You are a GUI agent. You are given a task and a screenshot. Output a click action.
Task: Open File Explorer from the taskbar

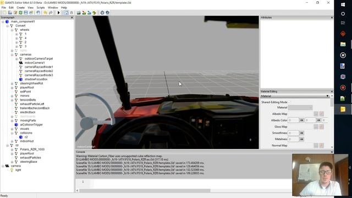click(x=343, y=44)
